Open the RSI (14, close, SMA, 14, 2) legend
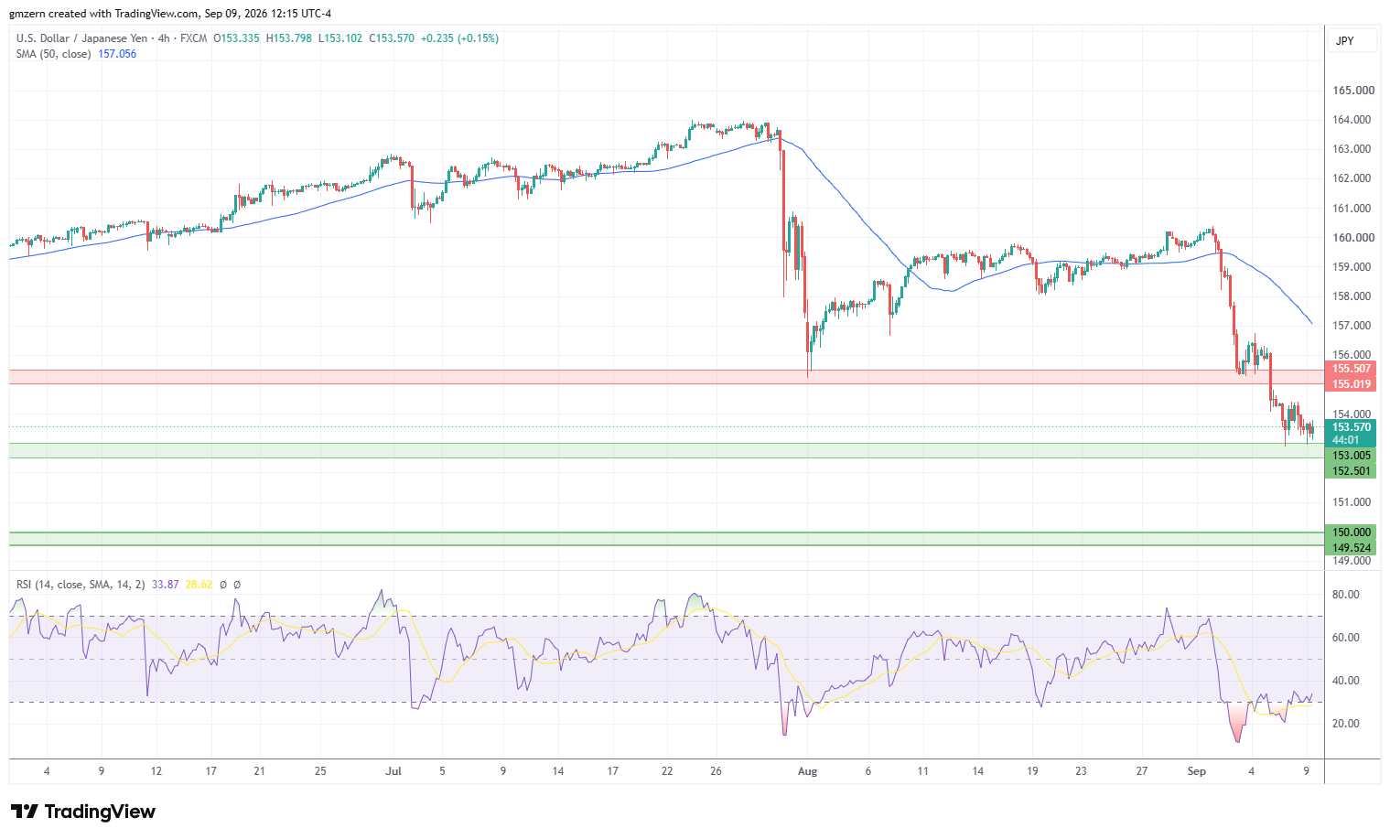 pyautogui.click(x=81, y=585)
